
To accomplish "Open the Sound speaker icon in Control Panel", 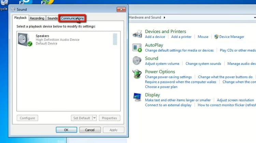I will [137, 60].
